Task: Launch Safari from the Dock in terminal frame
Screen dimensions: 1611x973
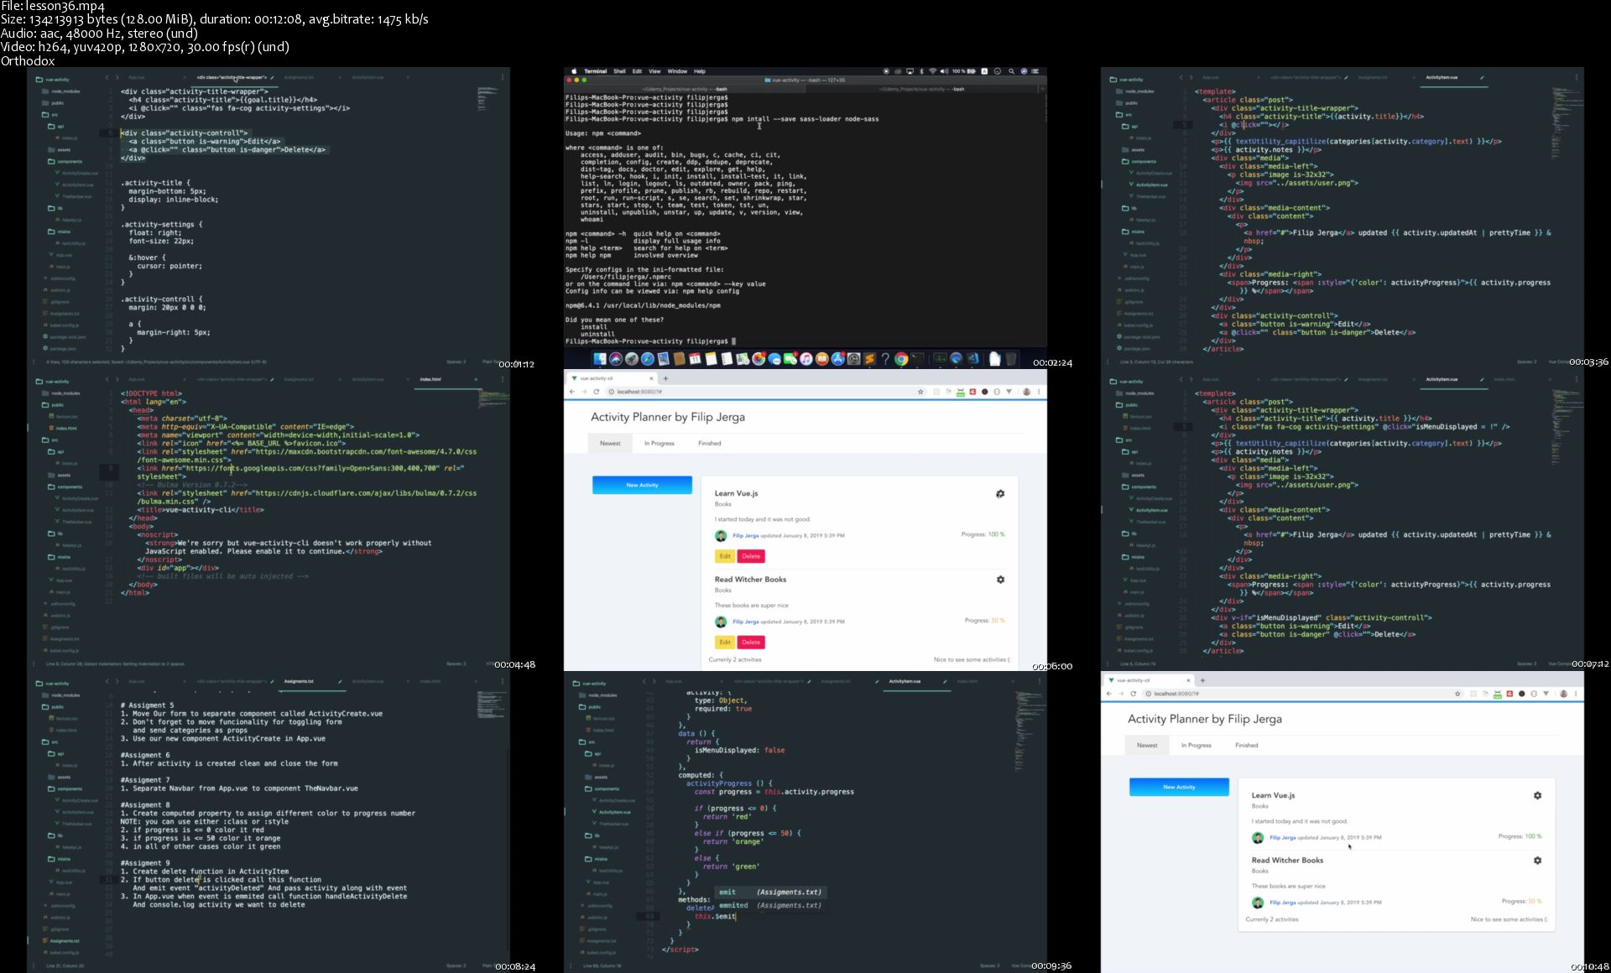Action: pyautogui.click(x=648, y=359)
